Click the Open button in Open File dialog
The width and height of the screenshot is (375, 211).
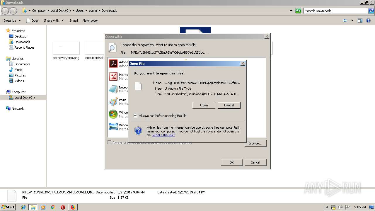click(x=204, y=105)
